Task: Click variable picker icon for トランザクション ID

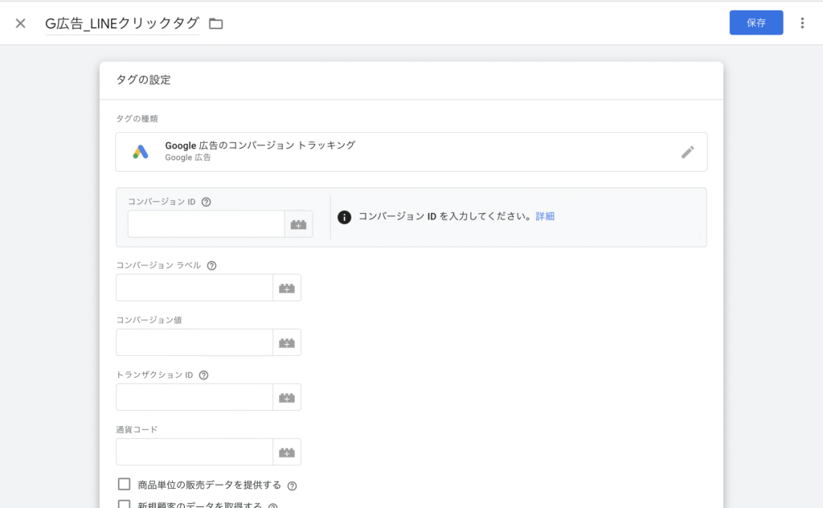Action: (x=287, y=397)
